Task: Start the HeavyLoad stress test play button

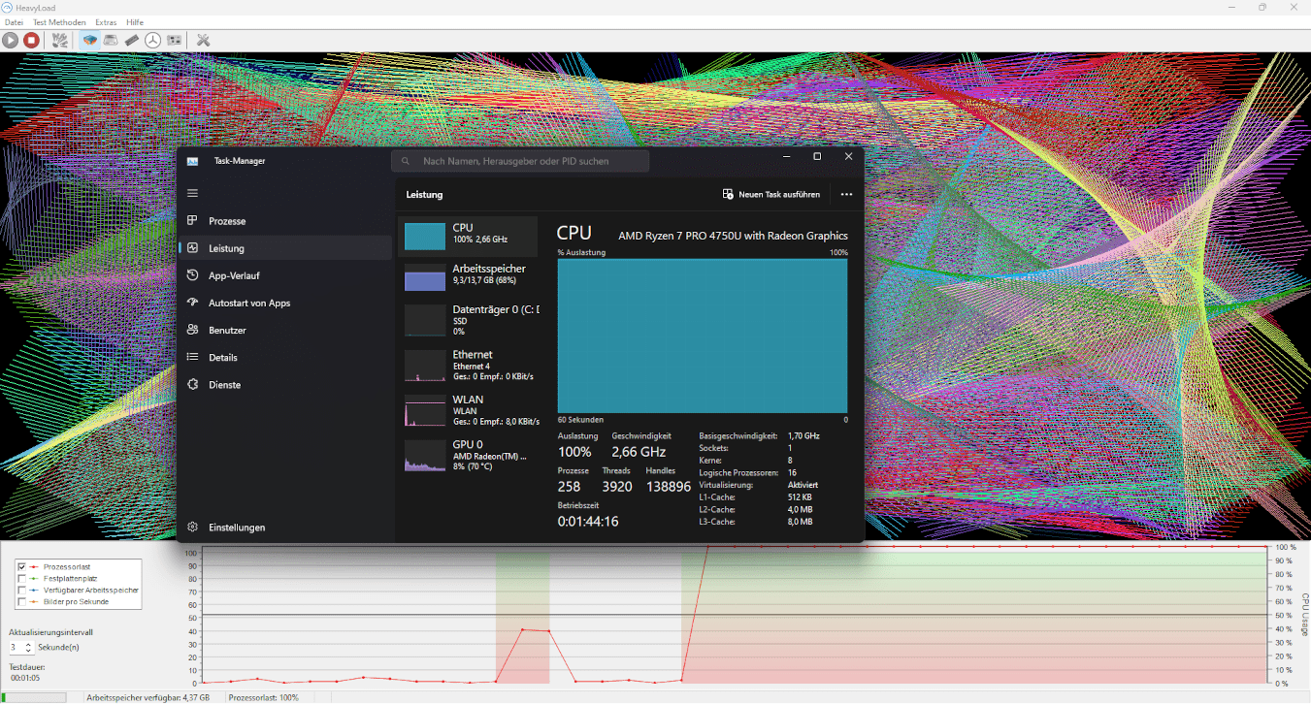Action: (x=10, y=40)
